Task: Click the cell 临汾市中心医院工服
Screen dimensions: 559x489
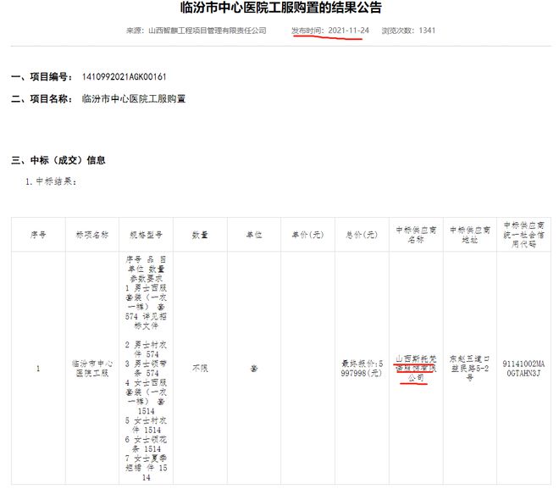Action: click(92, 369)
